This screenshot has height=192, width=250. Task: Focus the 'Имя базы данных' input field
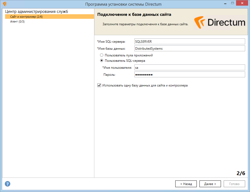tap(190, 48)
